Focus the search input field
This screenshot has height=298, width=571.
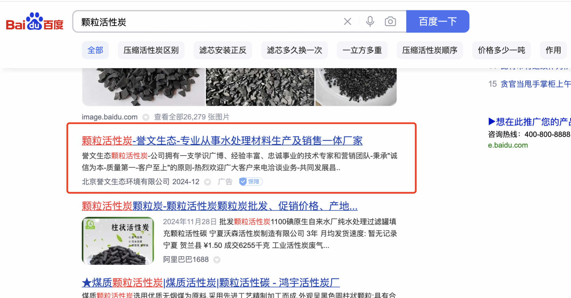pyautogui.click(x=208, y=22)
